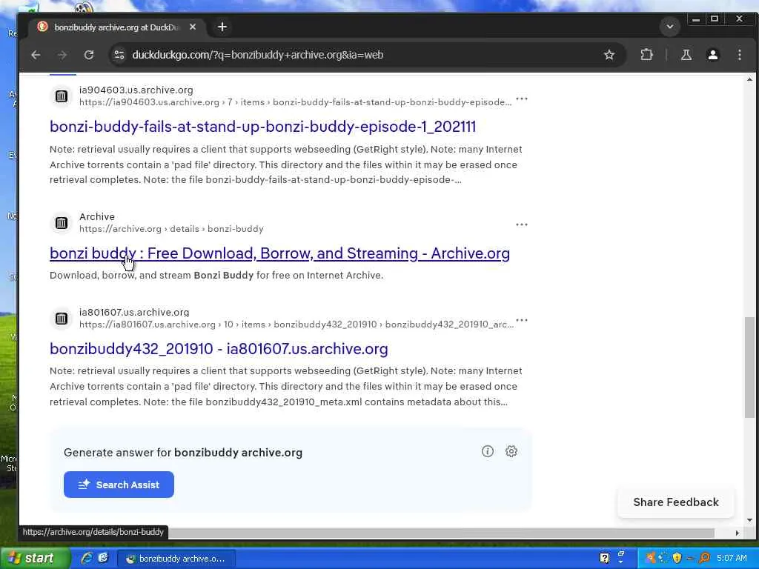Viewport: 759px width, 569px height.
Task: Open the Chrome Labs flask icon
Action: tap(686, 55)
